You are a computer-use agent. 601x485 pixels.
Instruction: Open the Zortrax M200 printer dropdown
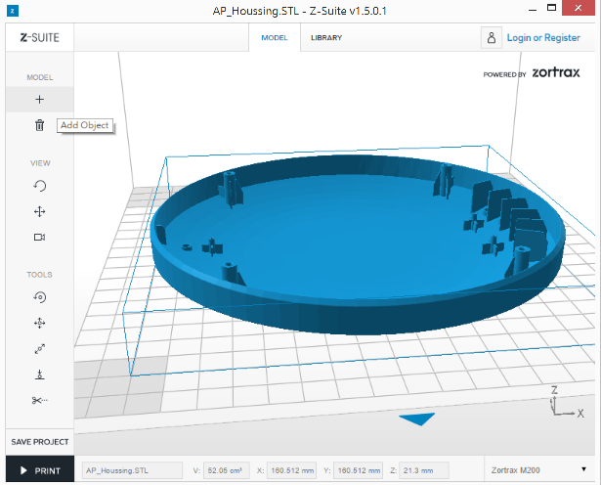pos(539,470)
